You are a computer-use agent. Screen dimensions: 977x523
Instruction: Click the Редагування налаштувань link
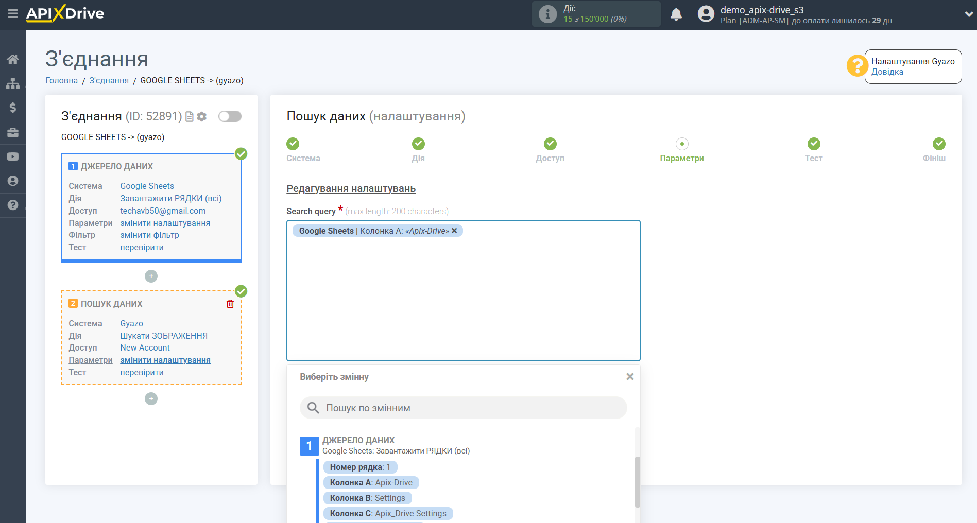tap(351, 188)
